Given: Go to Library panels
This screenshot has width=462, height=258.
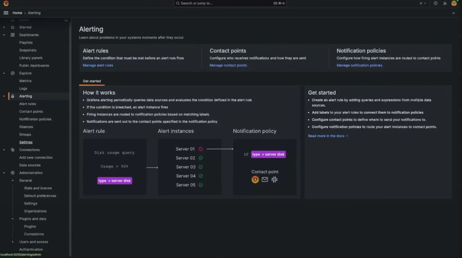Looking at the screenshot, I should (x=31, y=58).
